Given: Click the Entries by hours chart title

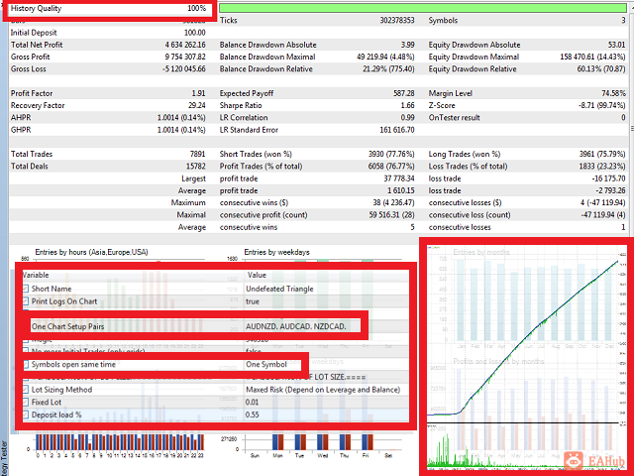Looking at the screenshot, I should click(x=91, y=252).
